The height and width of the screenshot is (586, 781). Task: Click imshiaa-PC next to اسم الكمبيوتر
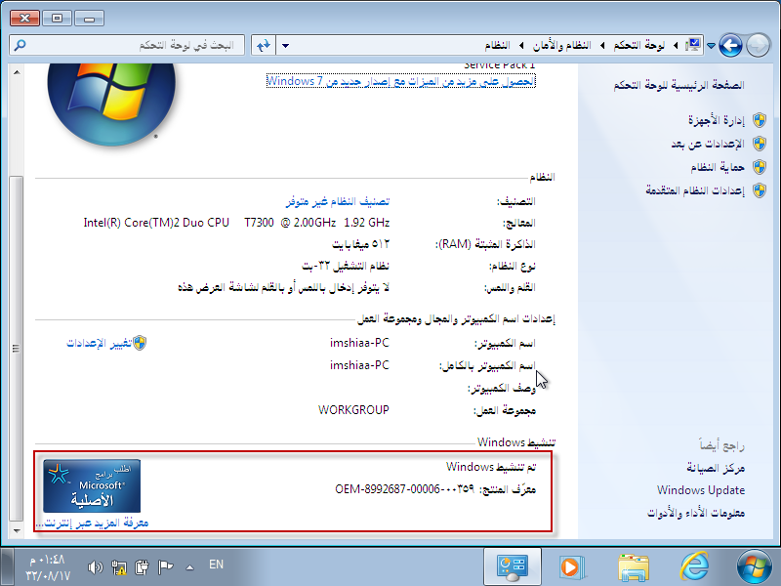pyautogui.click(x=359, y=343)
